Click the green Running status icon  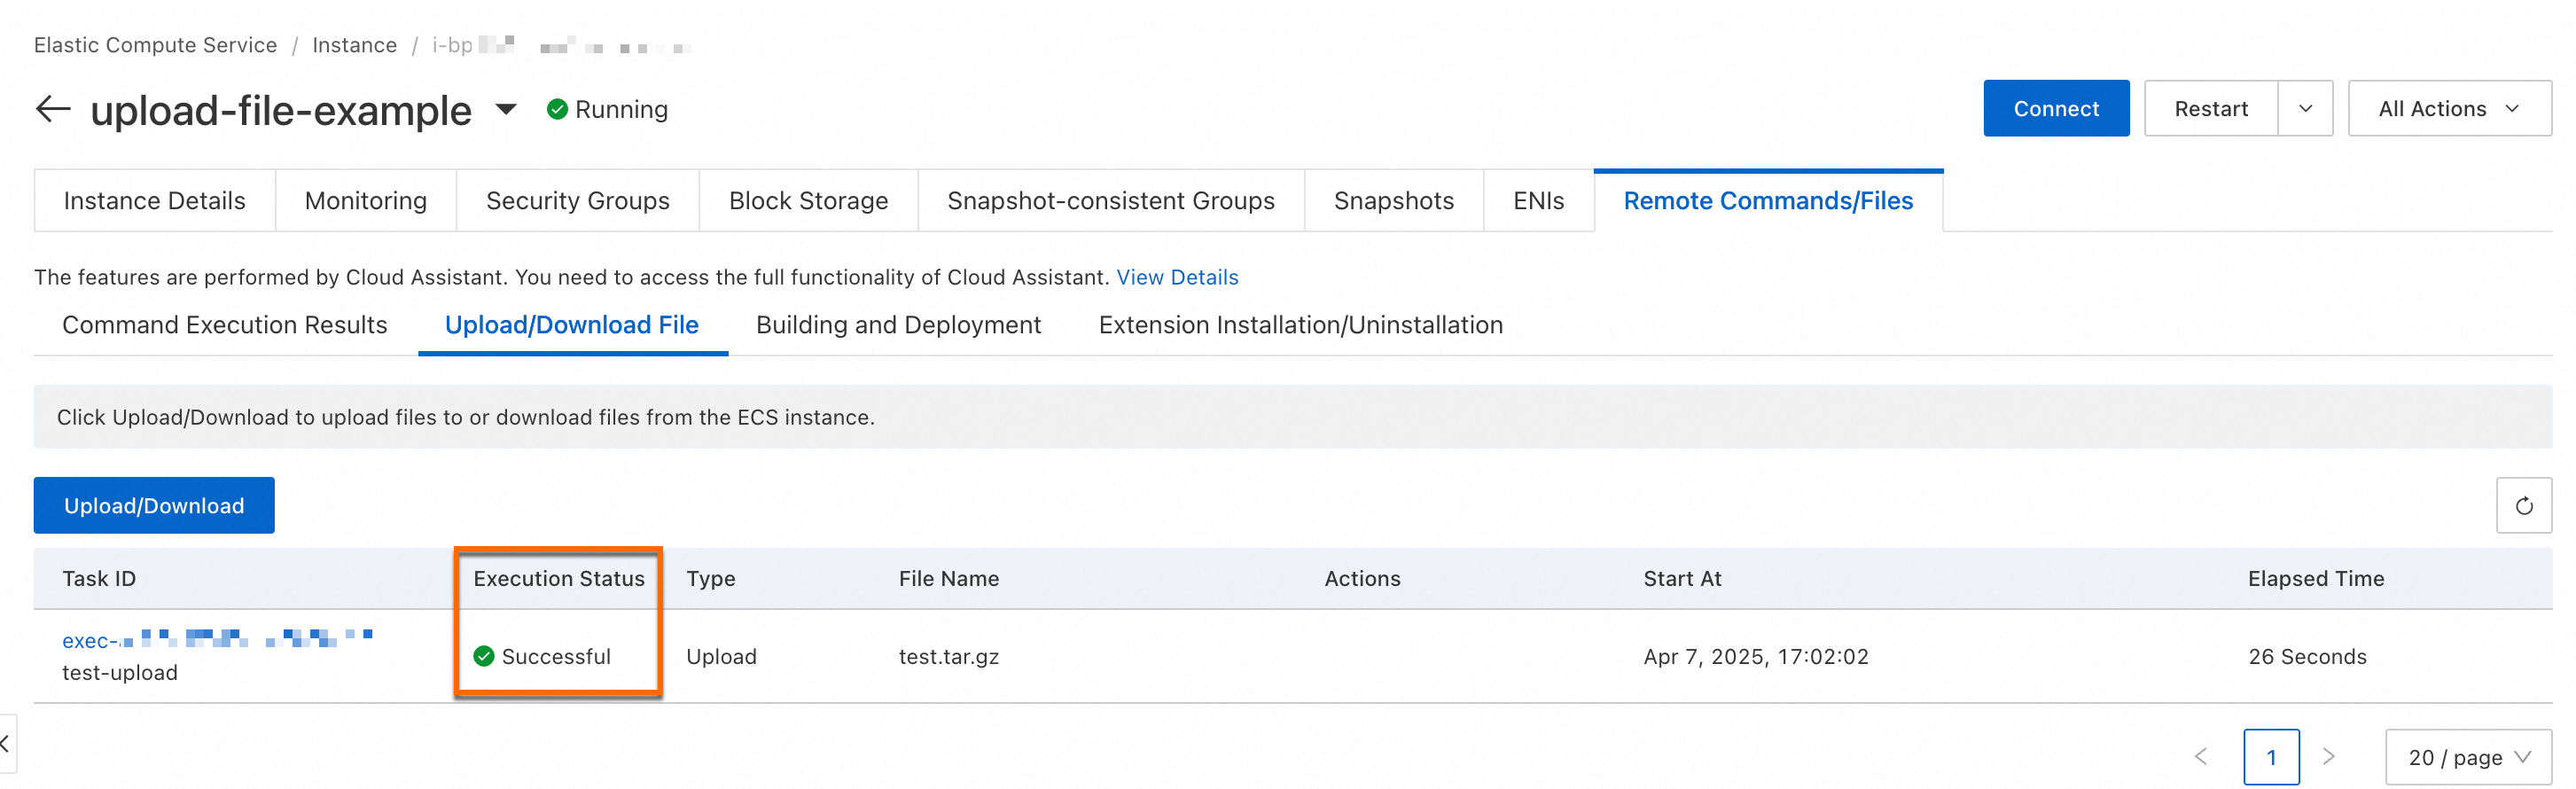[x=558, y=109]
